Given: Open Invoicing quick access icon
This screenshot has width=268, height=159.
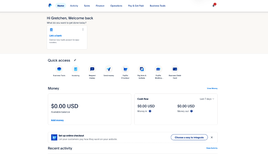Looking at the screenshot, I should 76,69.
